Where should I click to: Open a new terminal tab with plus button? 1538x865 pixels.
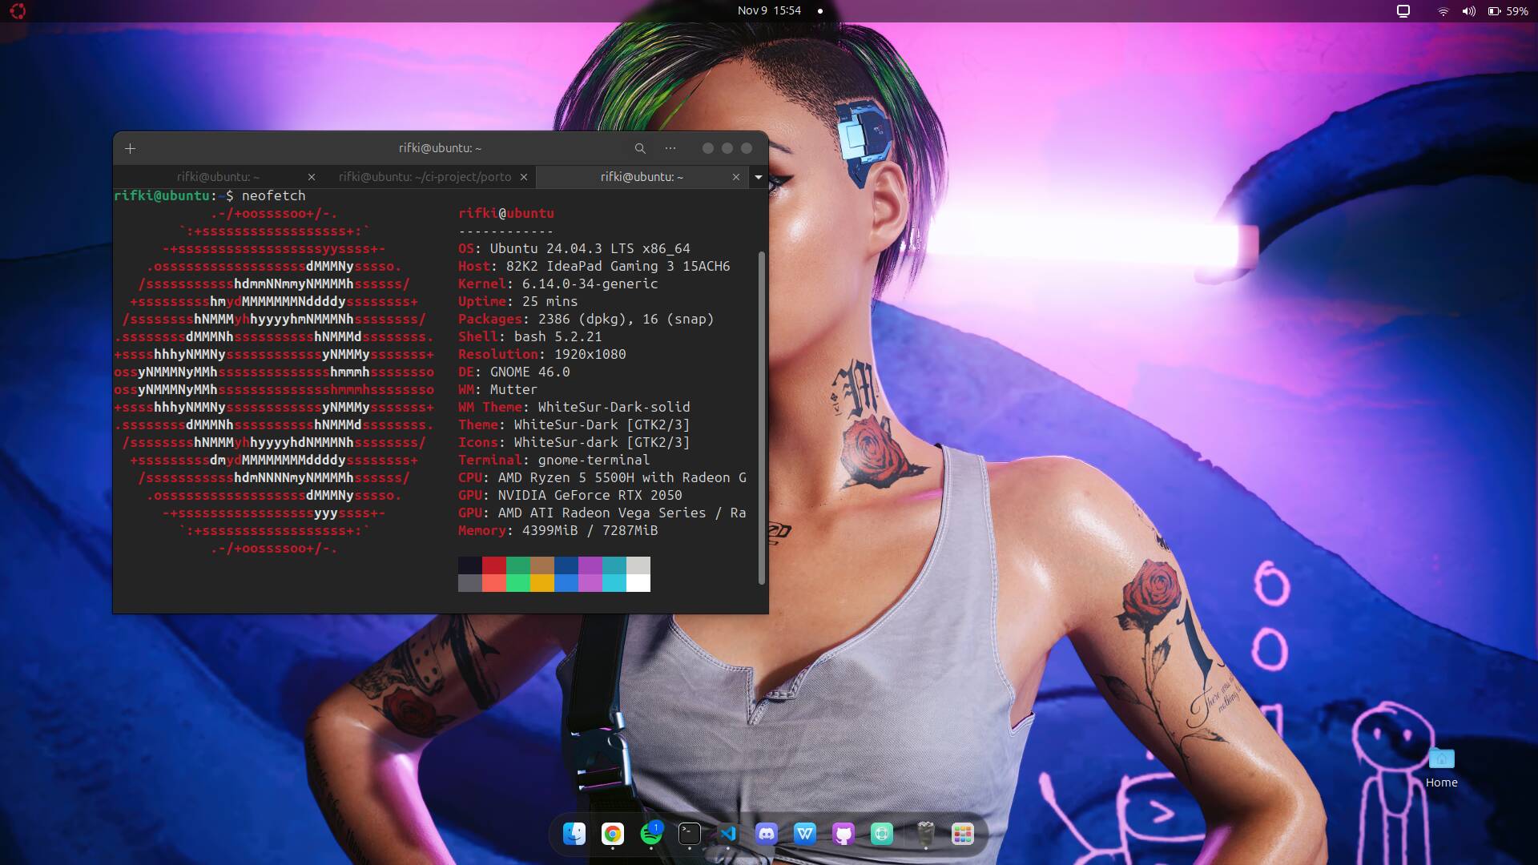131,148
